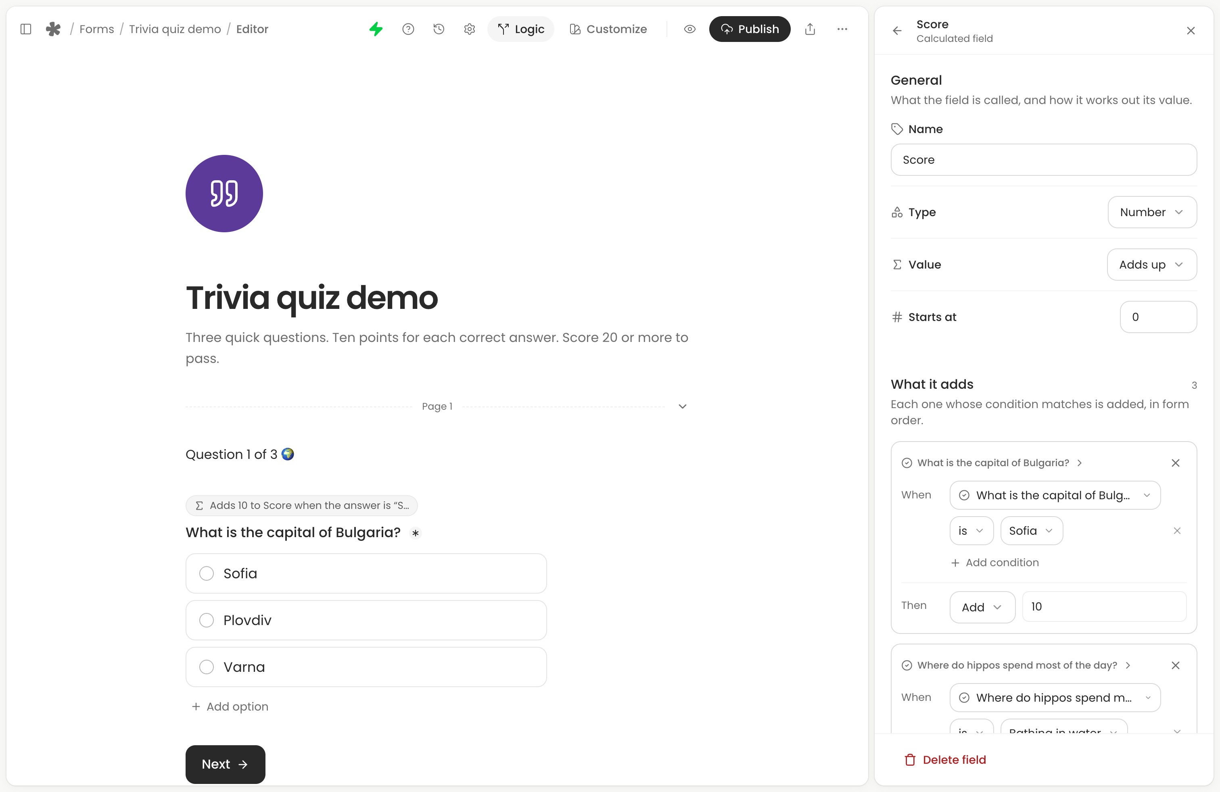1220x792 pixels.
Task: Preview the form with eye icon
Action: coord(690,29)
